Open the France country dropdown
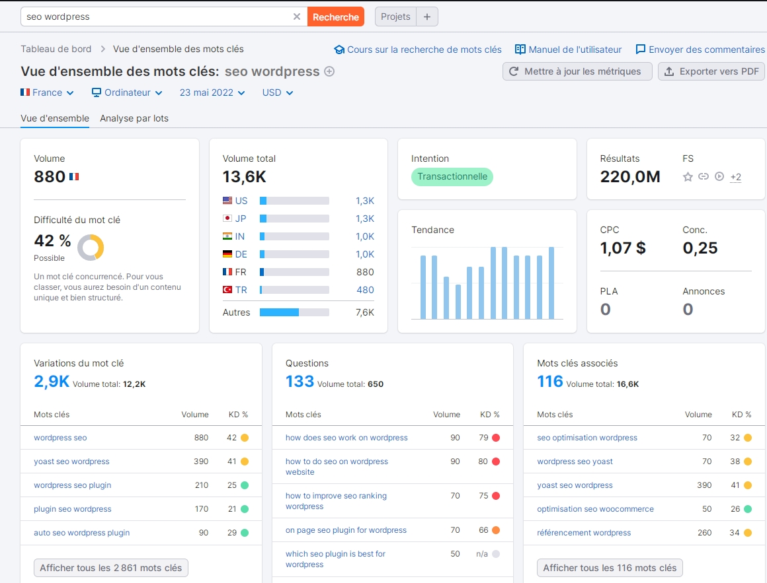This screenshot has height=583, width=767. pos(46,93)
